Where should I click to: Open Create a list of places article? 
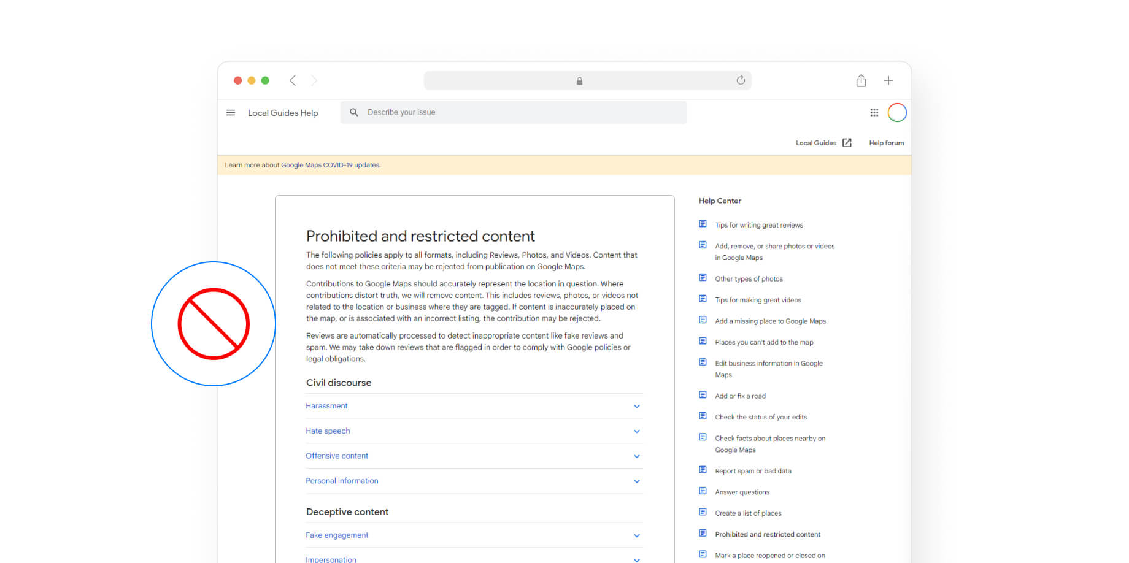tap(748, 513)
